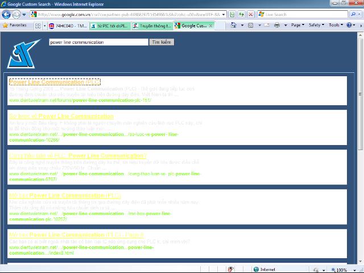Click the green URL ending index8.html
Screen dimensions: 364x273
pos(81,250)
